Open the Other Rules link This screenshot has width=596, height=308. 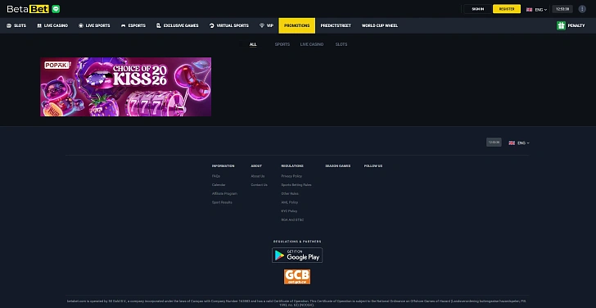click(290, 193)
